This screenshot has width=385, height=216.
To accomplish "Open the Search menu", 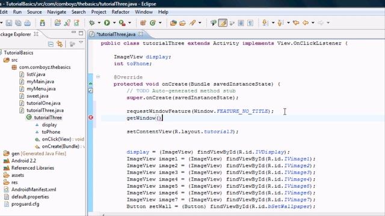I will [79, 12].
